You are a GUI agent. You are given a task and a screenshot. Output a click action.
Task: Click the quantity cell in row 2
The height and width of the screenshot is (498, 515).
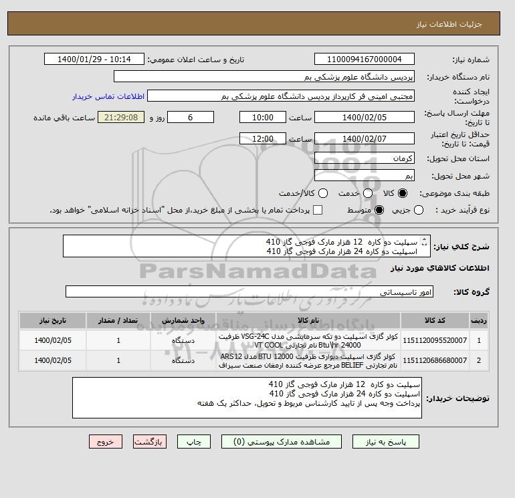tap(118, 360)
